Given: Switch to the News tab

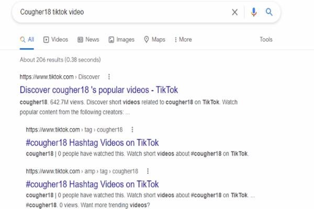Looking at the screenshot, I should tap(88, 40).
